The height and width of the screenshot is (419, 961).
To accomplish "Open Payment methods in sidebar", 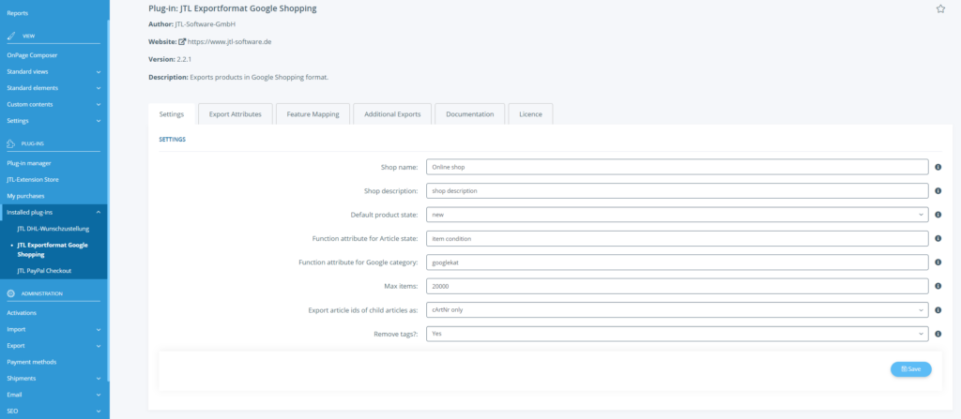I will (31, 362).
